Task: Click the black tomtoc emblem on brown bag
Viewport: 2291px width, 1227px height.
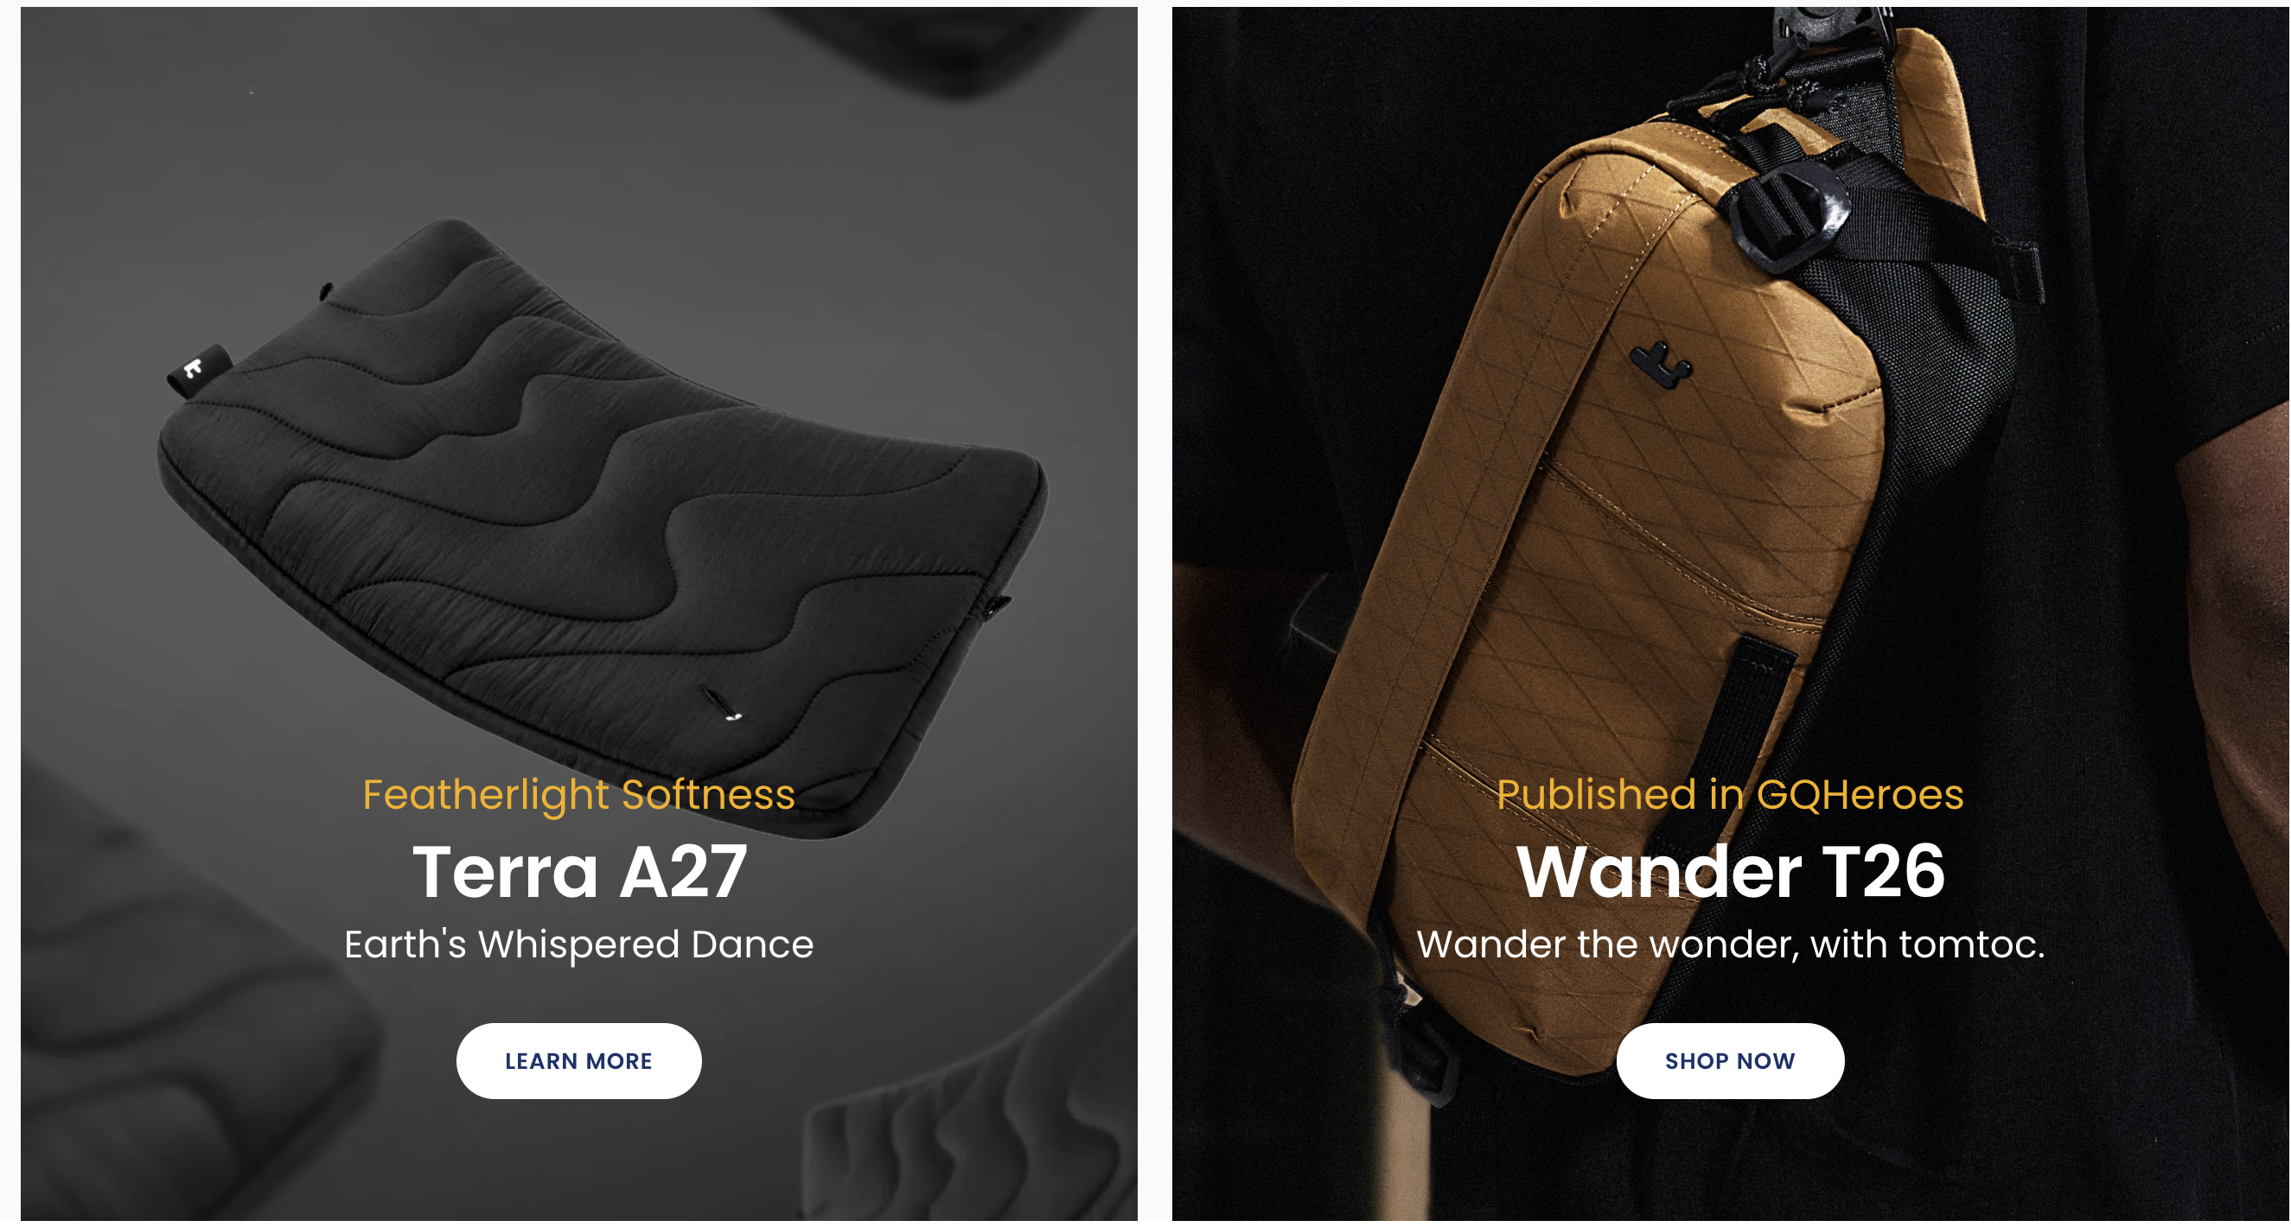Action: (1660, 363)
